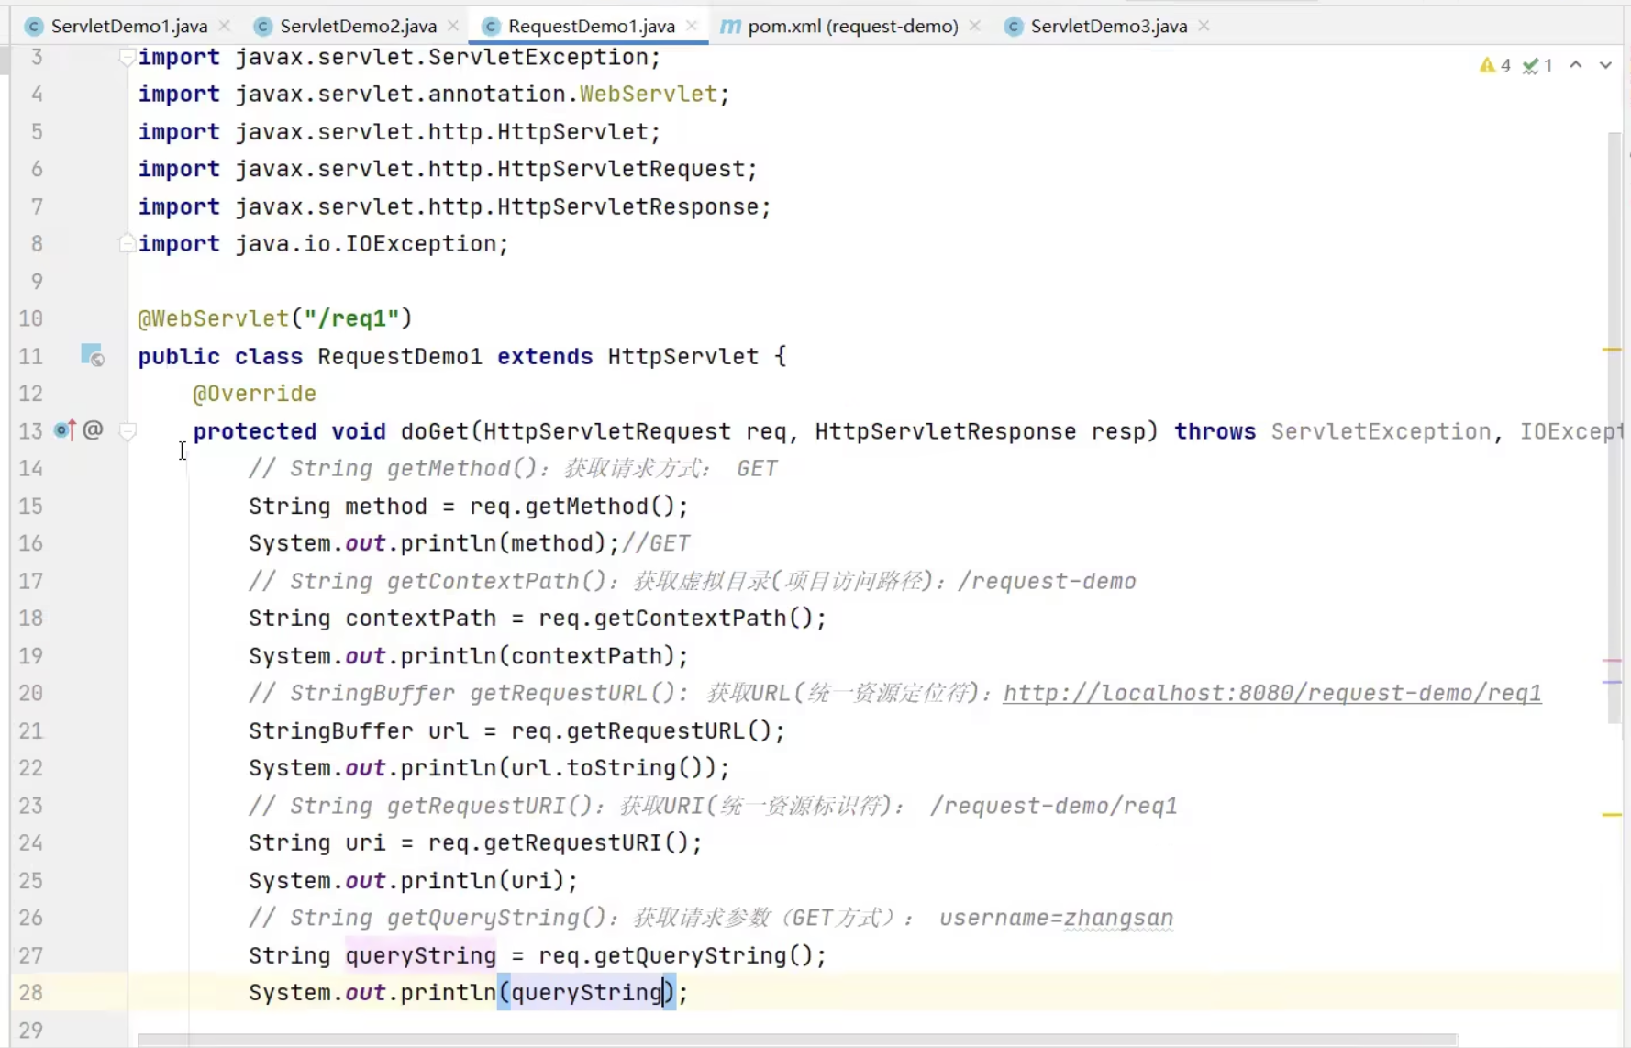Click the override method gutter icon on line 13

(63, 429)
